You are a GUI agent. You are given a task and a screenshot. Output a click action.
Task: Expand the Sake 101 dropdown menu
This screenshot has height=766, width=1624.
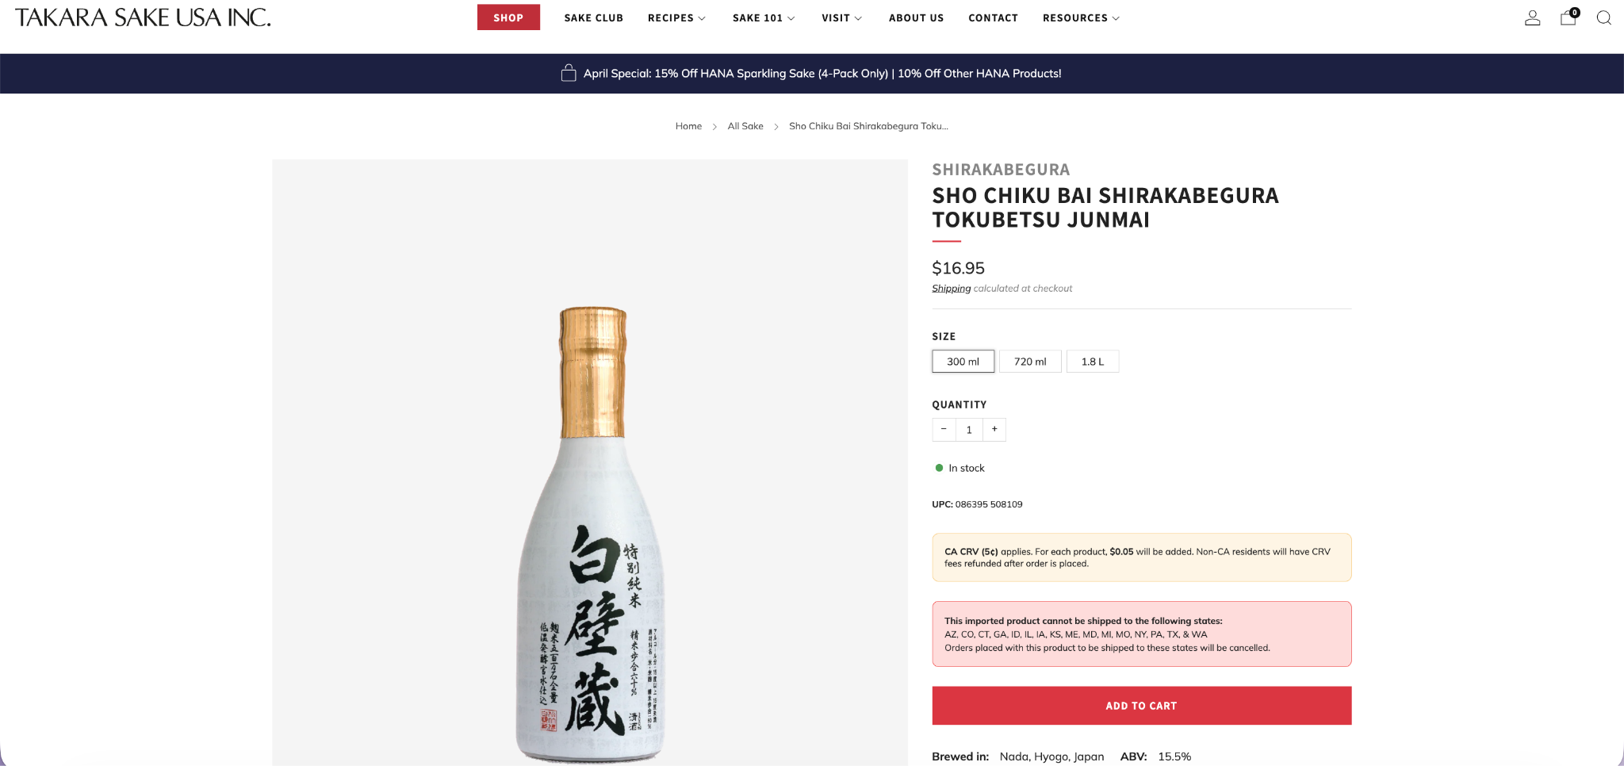coord(763,17)
